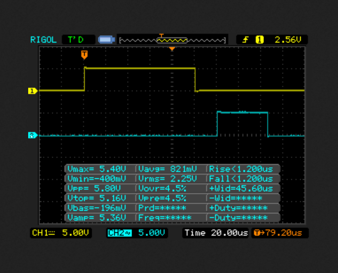Click the Vamp= 5.36V measurement readout

point(100,218)
